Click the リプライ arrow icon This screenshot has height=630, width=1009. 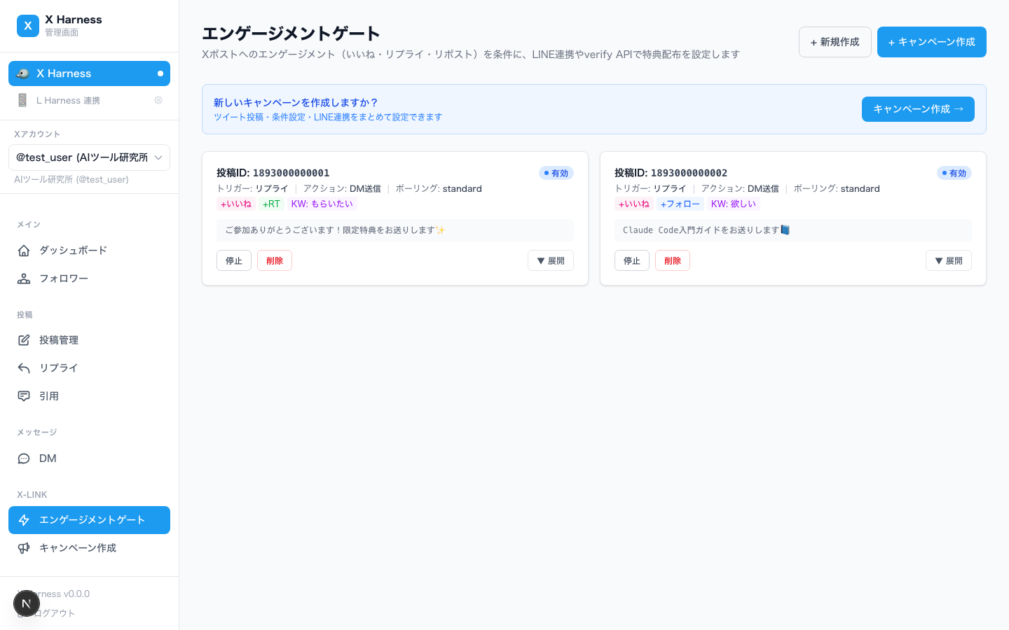coord(25,367)
